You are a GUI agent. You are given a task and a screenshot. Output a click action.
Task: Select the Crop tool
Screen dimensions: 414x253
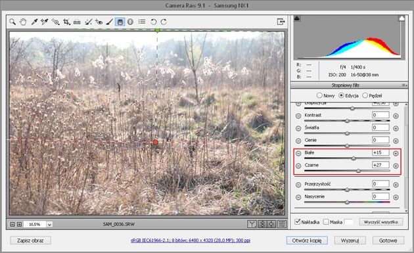click(x=66, y=22)
